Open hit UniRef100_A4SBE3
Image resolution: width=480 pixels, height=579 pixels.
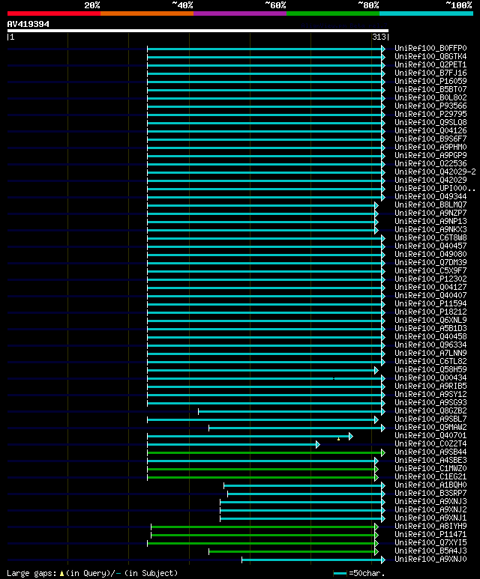click(430, 460)
